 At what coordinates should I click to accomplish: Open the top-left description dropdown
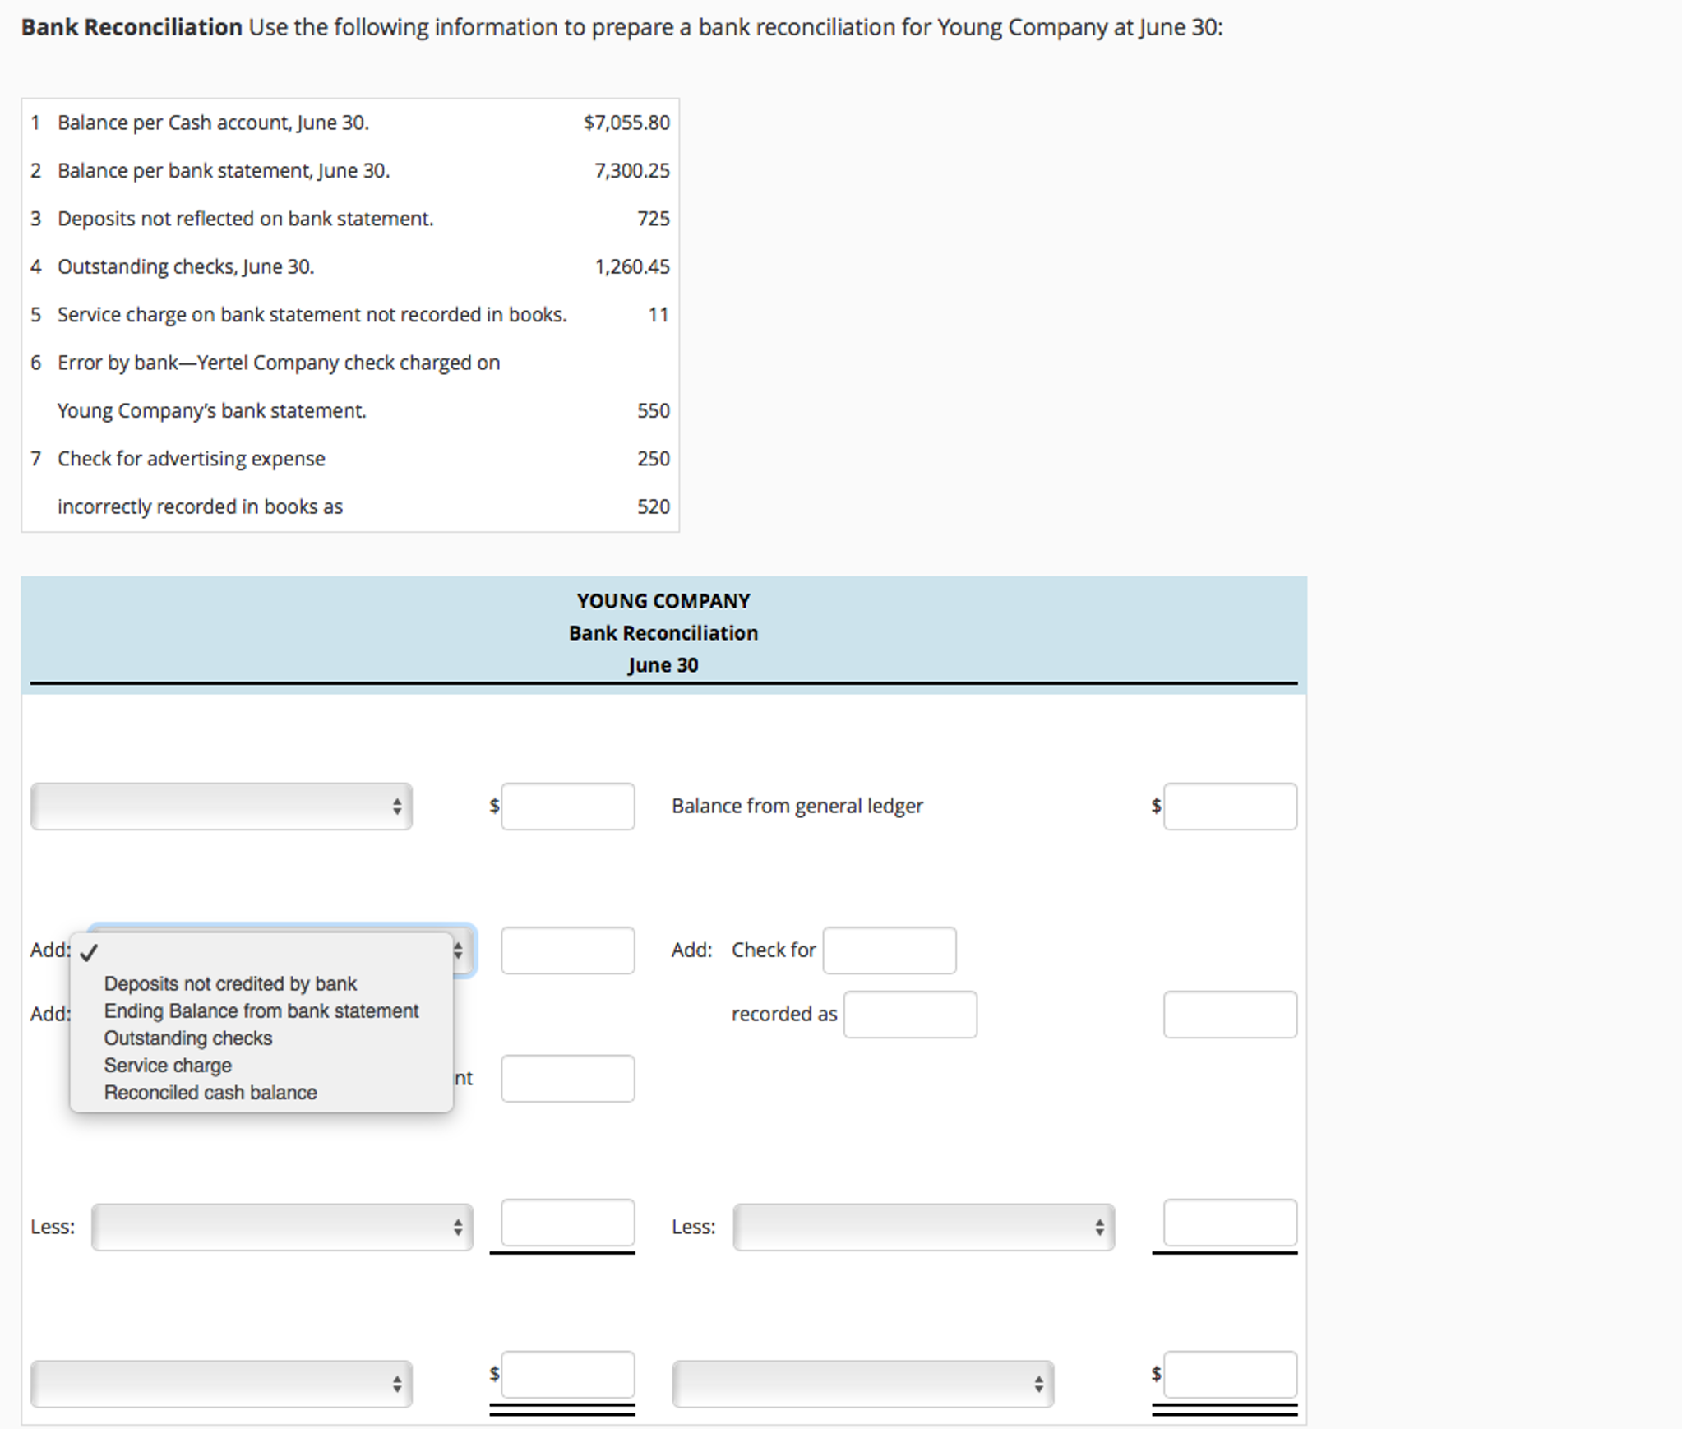[x=220, y=807]
